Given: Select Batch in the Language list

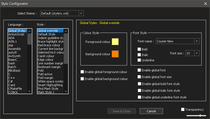Looking at the screenshot, I should [x=18, y=67].
